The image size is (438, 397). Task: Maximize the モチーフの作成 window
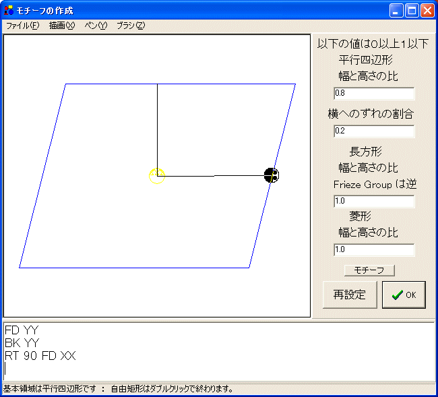tap(412, 10)
